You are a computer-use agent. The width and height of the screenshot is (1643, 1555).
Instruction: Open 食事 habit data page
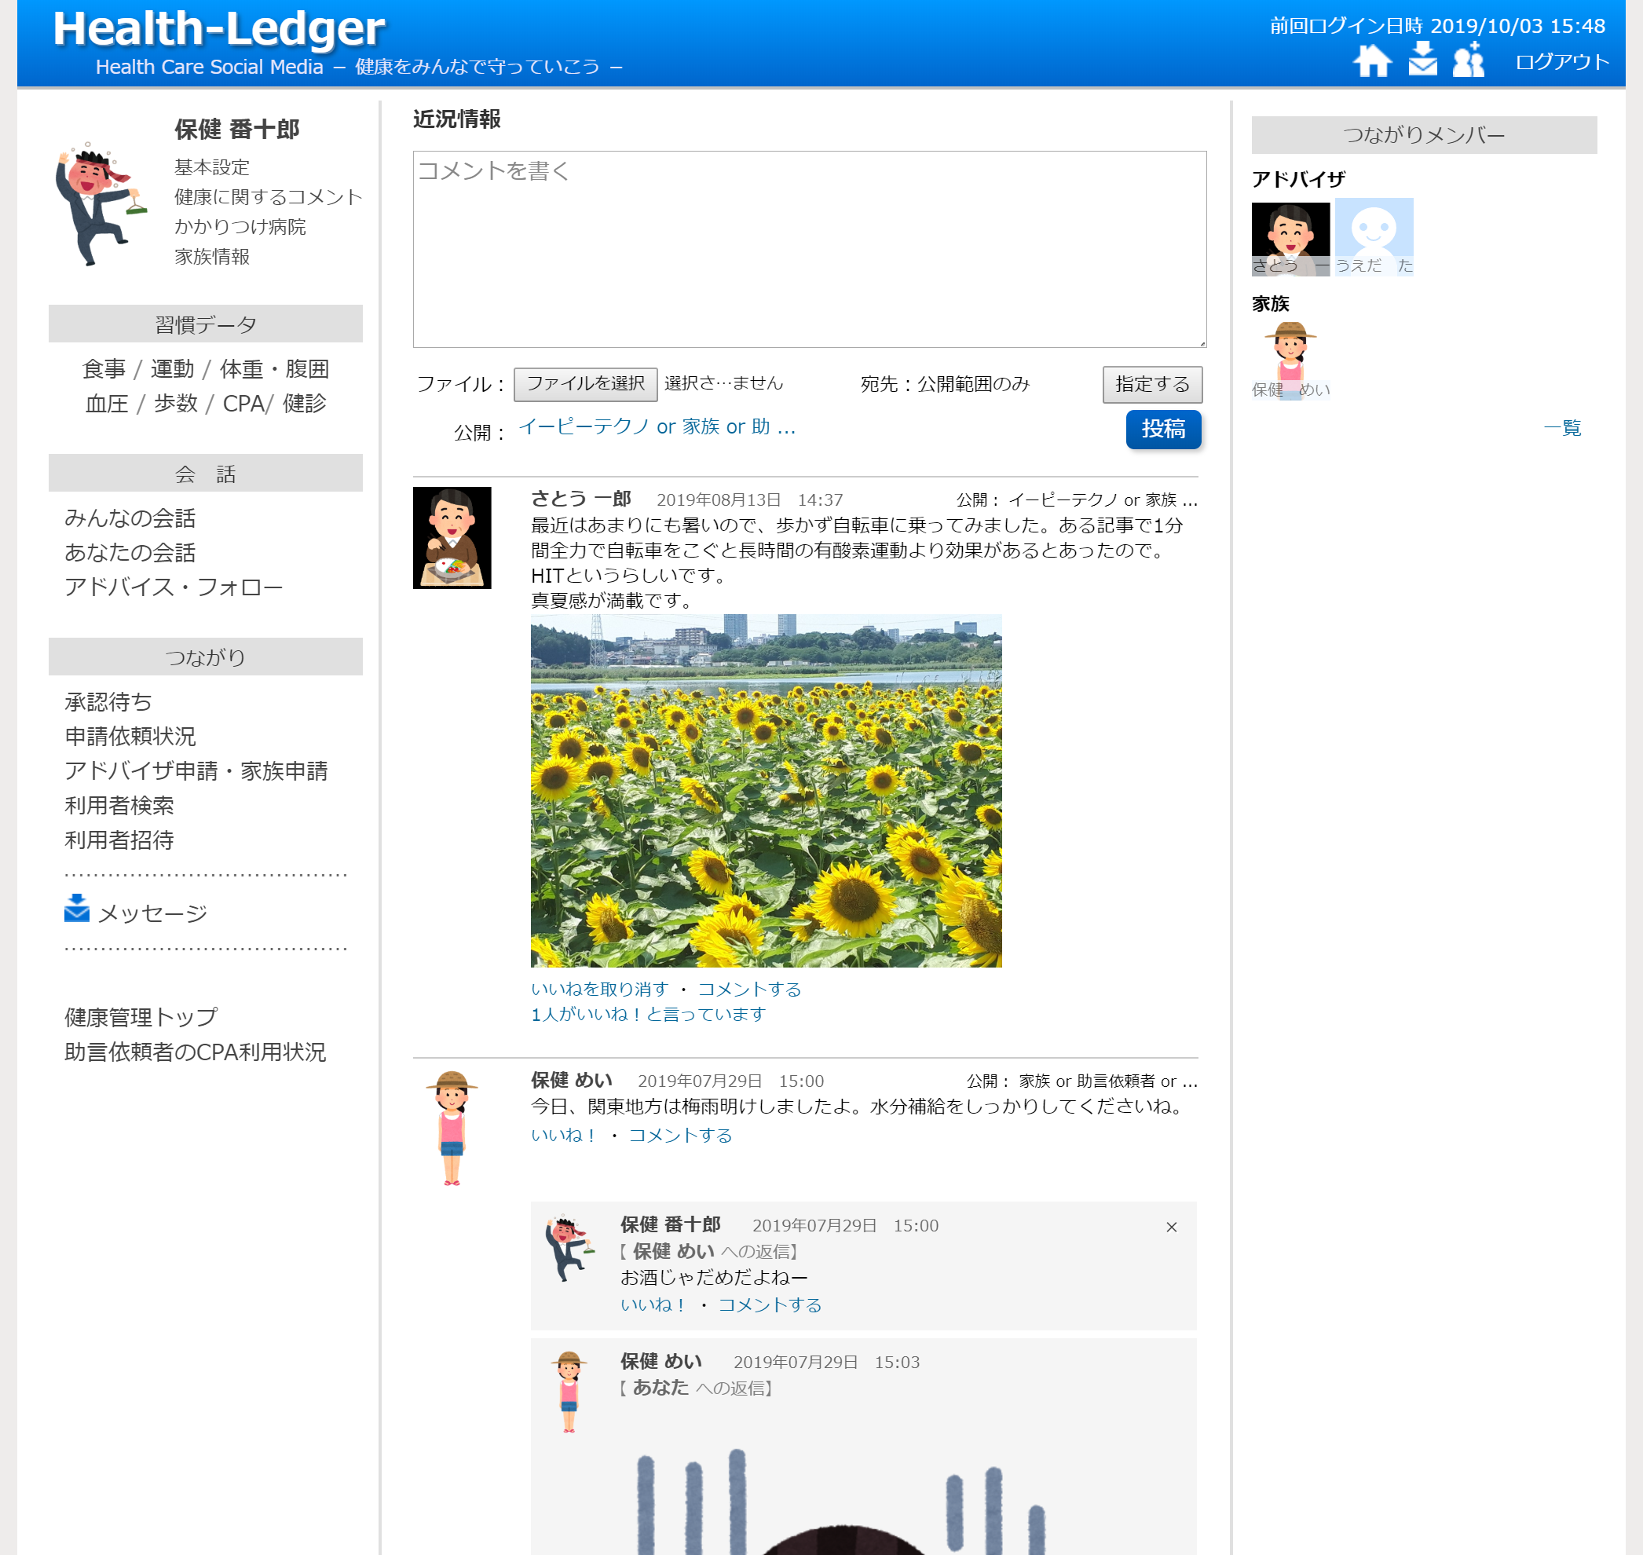104,369
